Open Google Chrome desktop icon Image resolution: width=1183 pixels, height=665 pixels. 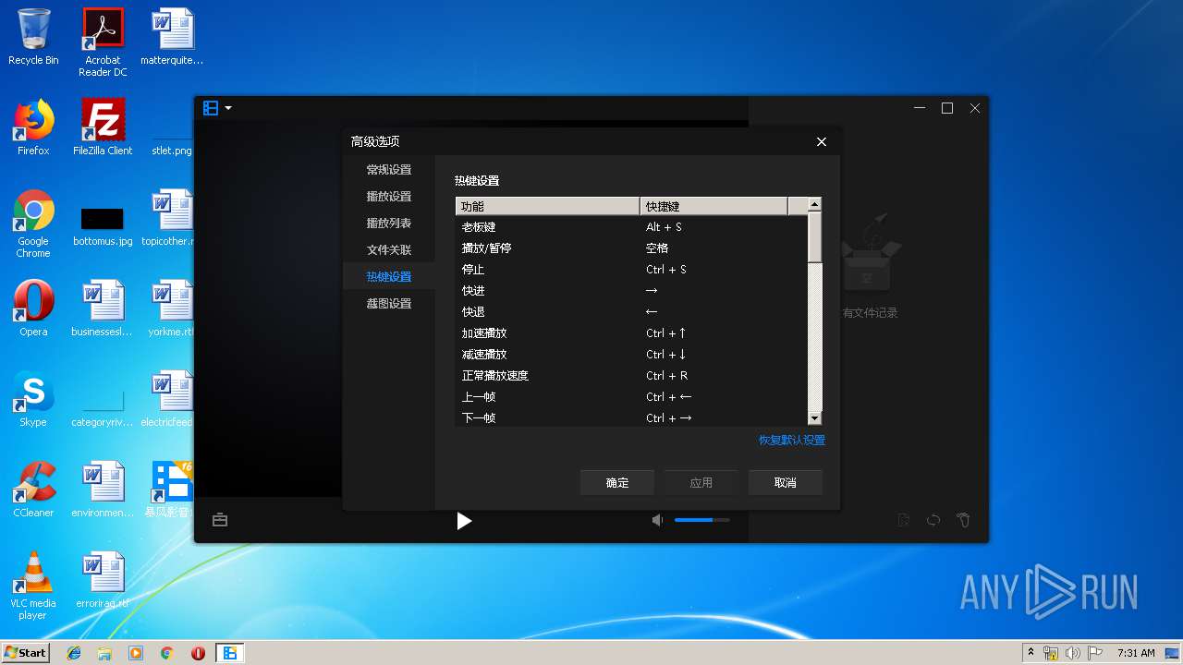point(33,224)
